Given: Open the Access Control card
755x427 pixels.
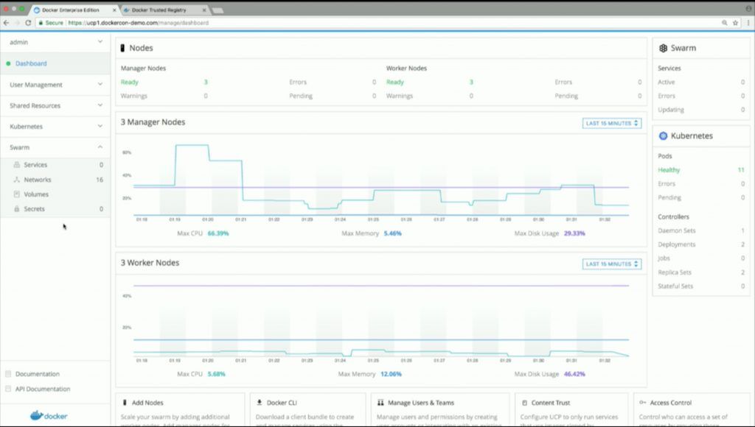Looking at the screenshot, I should (x=693, y=409).
